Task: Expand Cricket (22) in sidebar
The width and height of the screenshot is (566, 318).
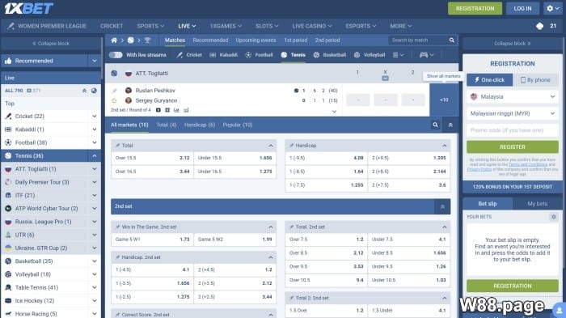Action: [x=95, y=116]
